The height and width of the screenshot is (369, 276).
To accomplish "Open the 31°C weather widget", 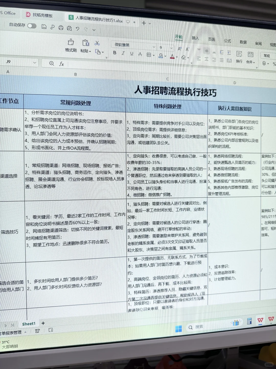I will [x=9, y=344].
